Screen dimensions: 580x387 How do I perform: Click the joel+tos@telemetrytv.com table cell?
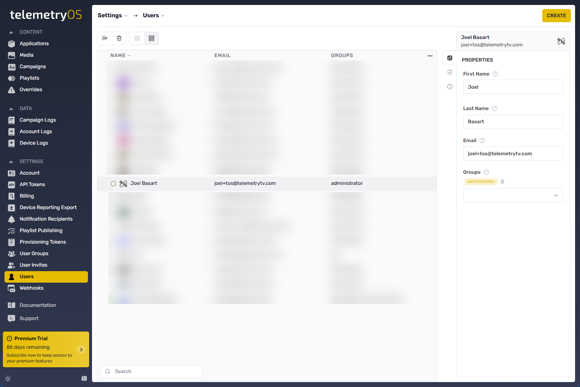245,183
